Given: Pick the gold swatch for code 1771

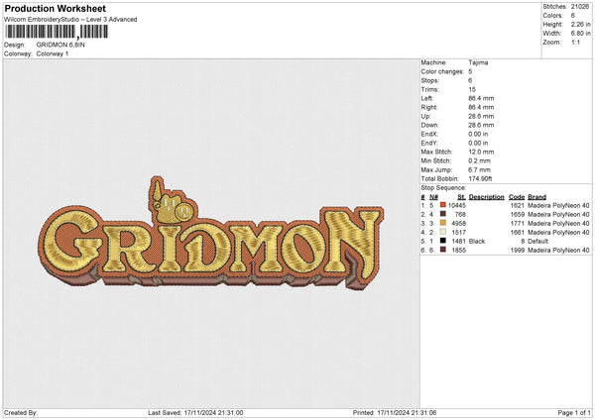Looking at the screenshot, I should [x=441, y=223].
